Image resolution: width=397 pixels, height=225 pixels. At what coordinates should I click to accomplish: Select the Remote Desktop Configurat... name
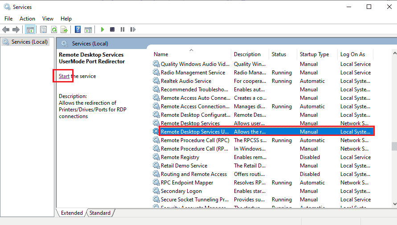[x=196, y=115]
